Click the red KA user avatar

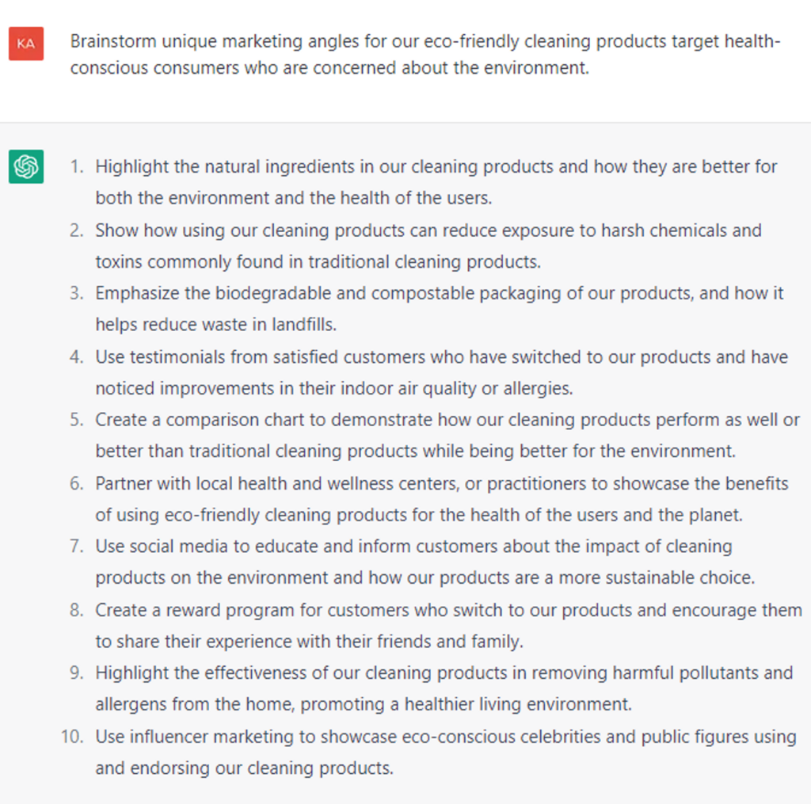[26, 44]
